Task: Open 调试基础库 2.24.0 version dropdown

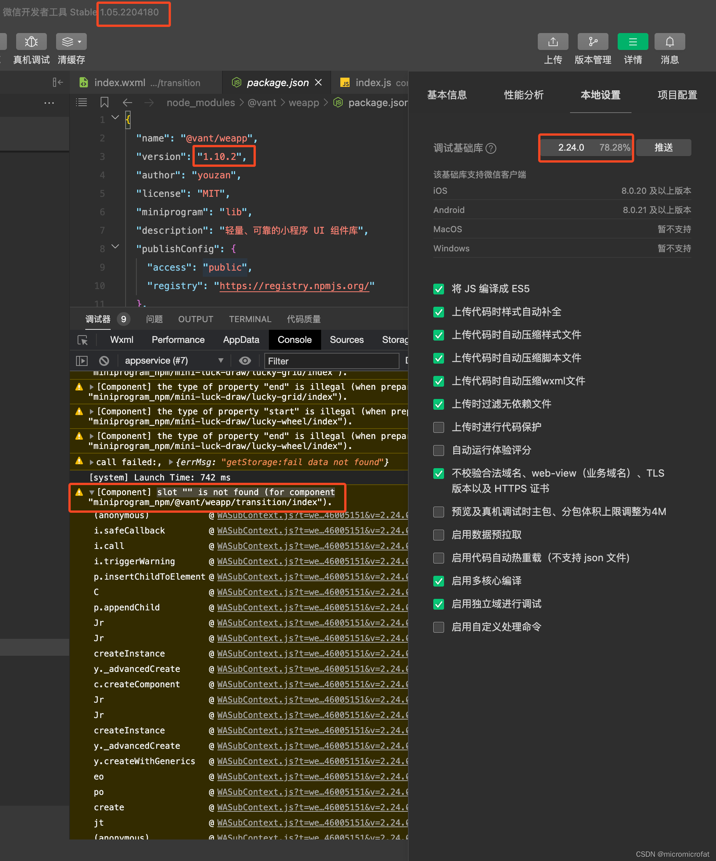Action: click(586, 148)
